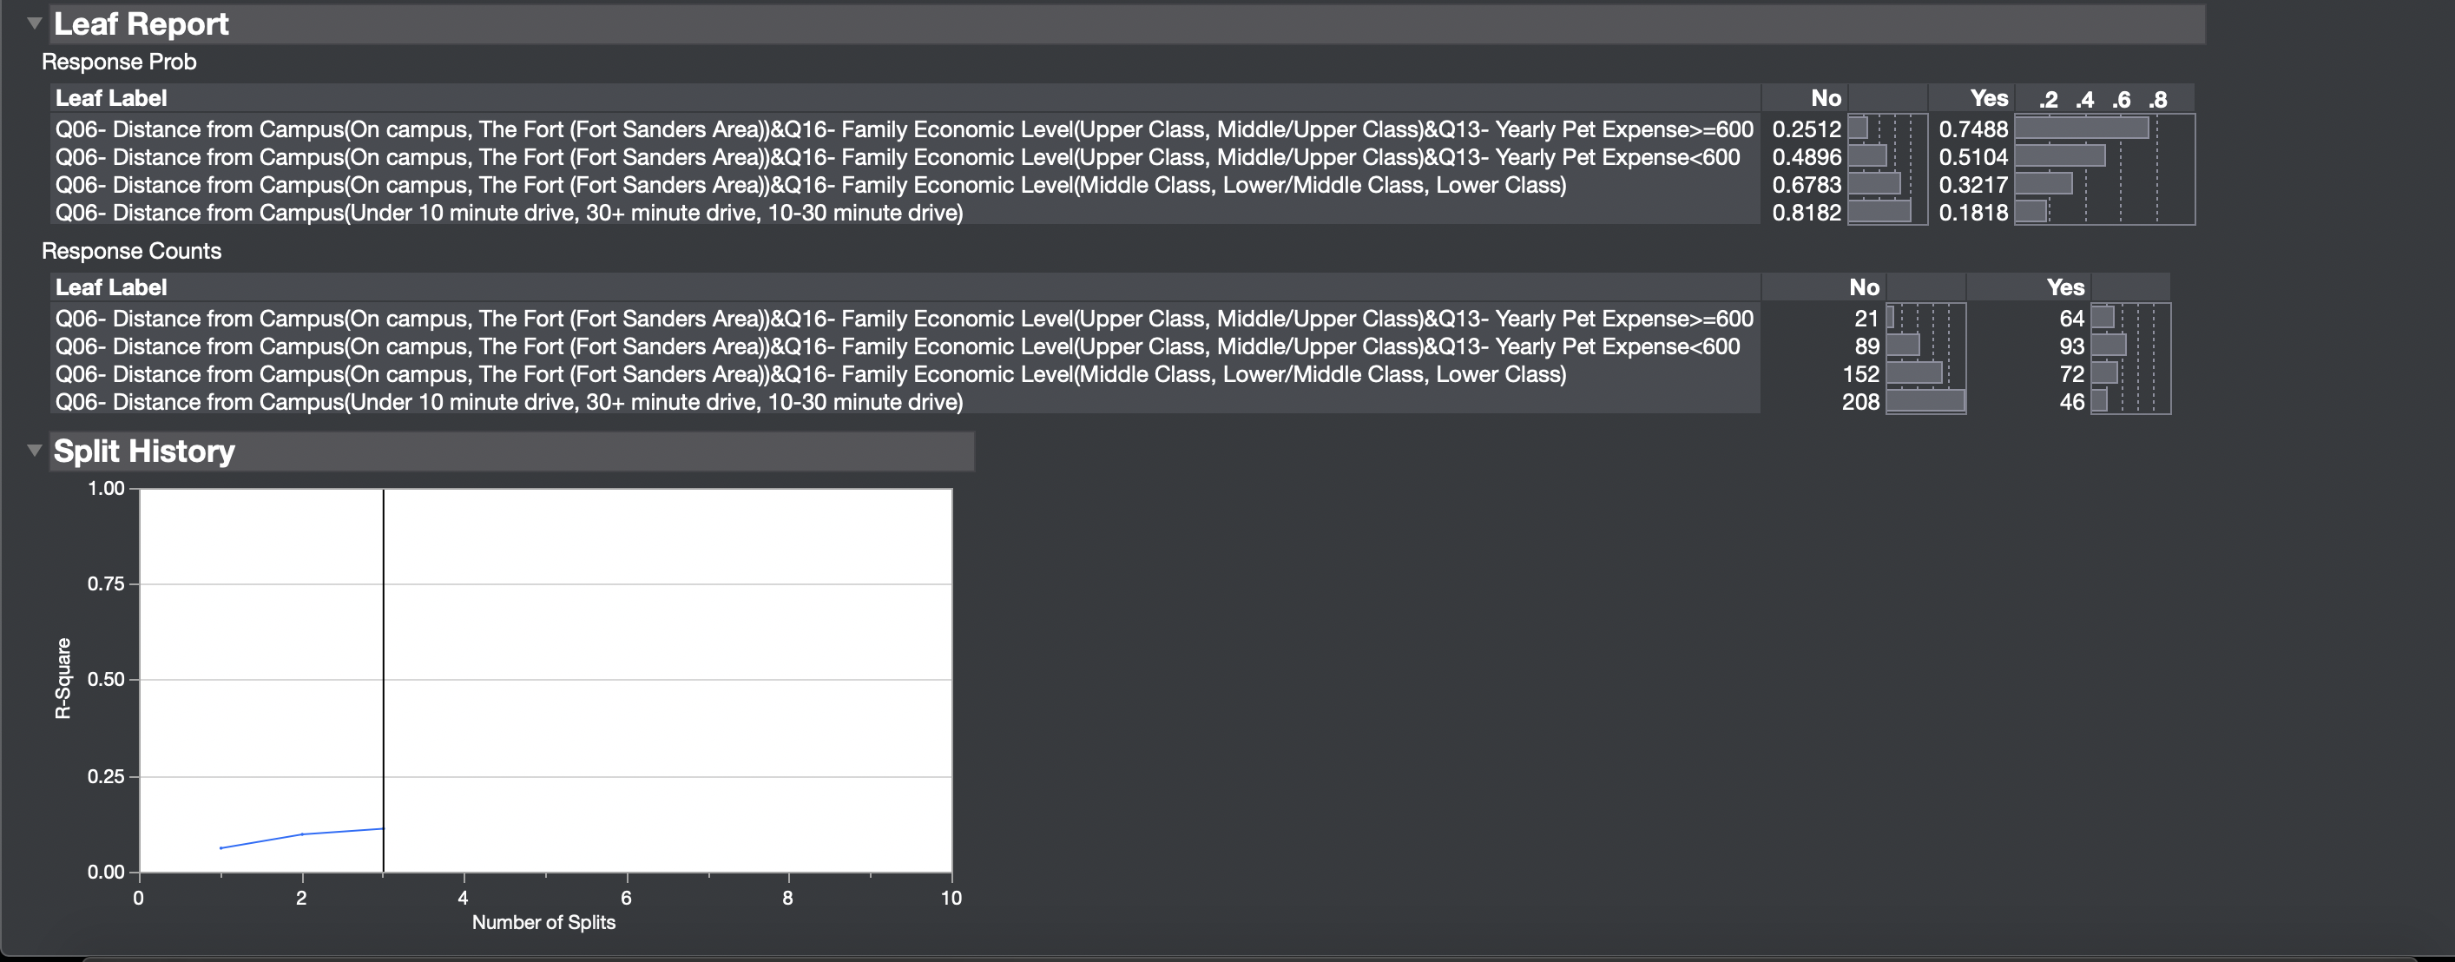The image size is (2455, 962).
Task: Click the 208 No count bar
Action: 1925,401
